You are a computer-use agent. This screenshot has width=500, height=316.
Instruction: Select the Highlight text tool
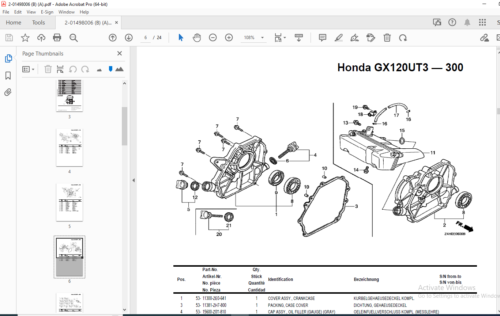coord(338,38)
